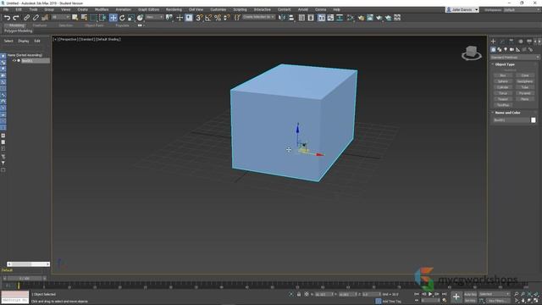Toggle the Selection Lock padlock
Screen dimensions: 542x305
pos(299,294)
